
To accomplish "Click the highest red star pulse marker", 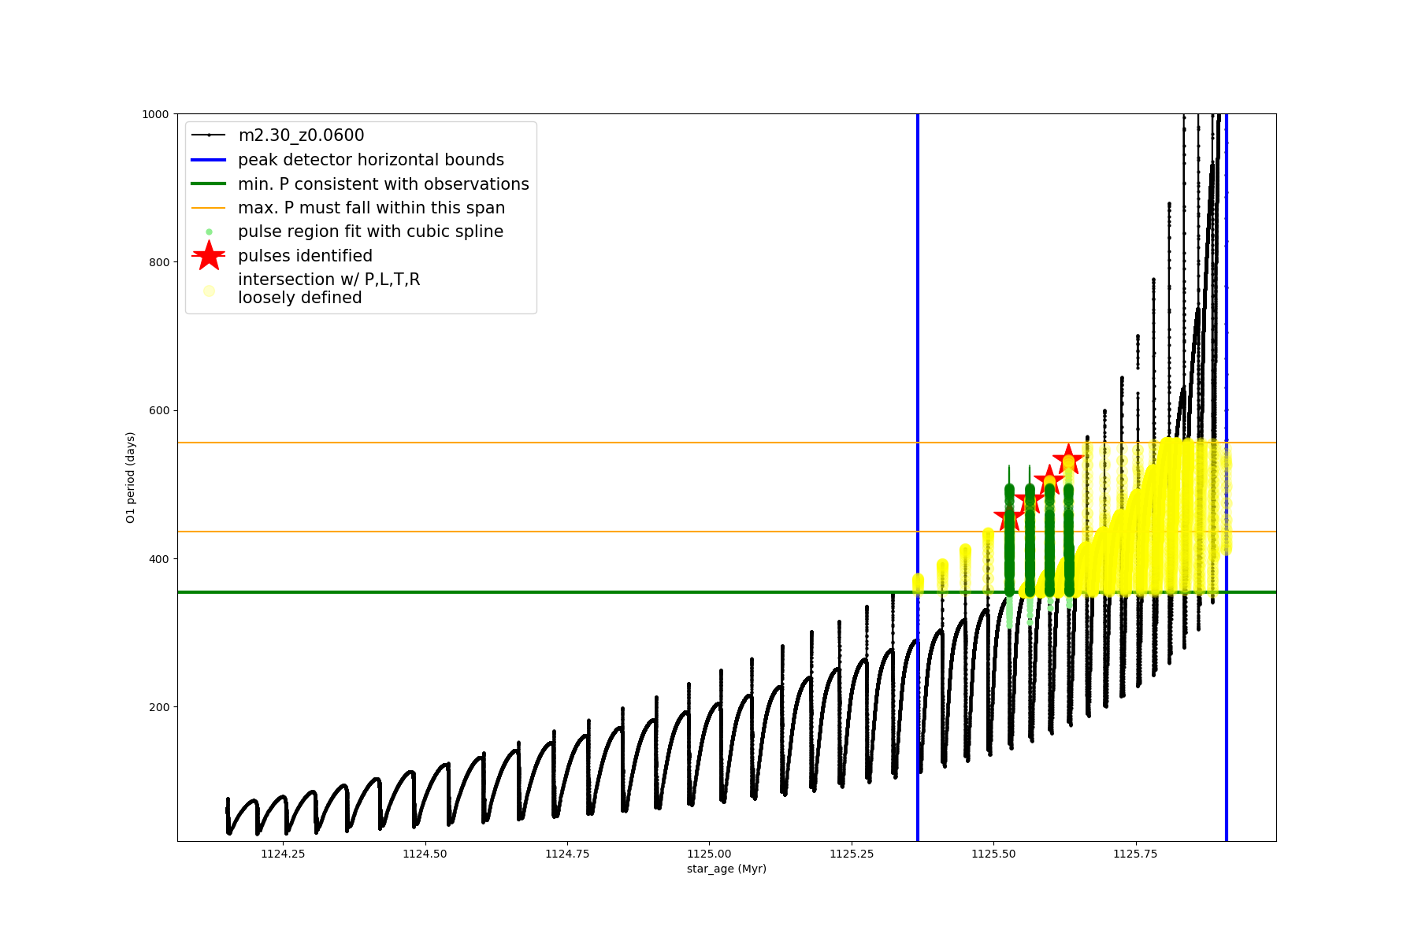I will tap(1068, 459).
